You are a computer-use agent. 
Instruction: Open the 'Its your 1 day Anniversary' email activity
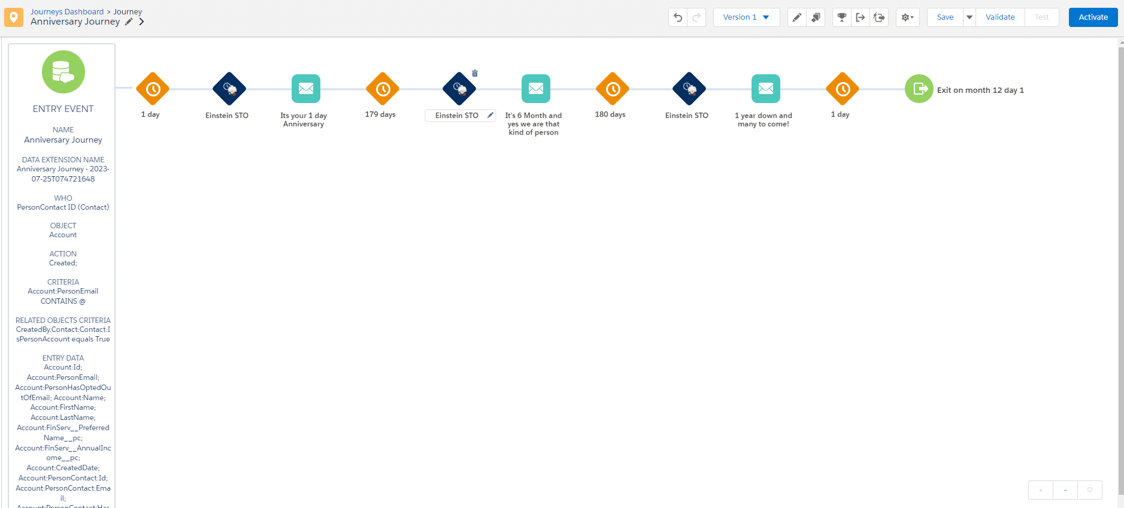(306, 89)
